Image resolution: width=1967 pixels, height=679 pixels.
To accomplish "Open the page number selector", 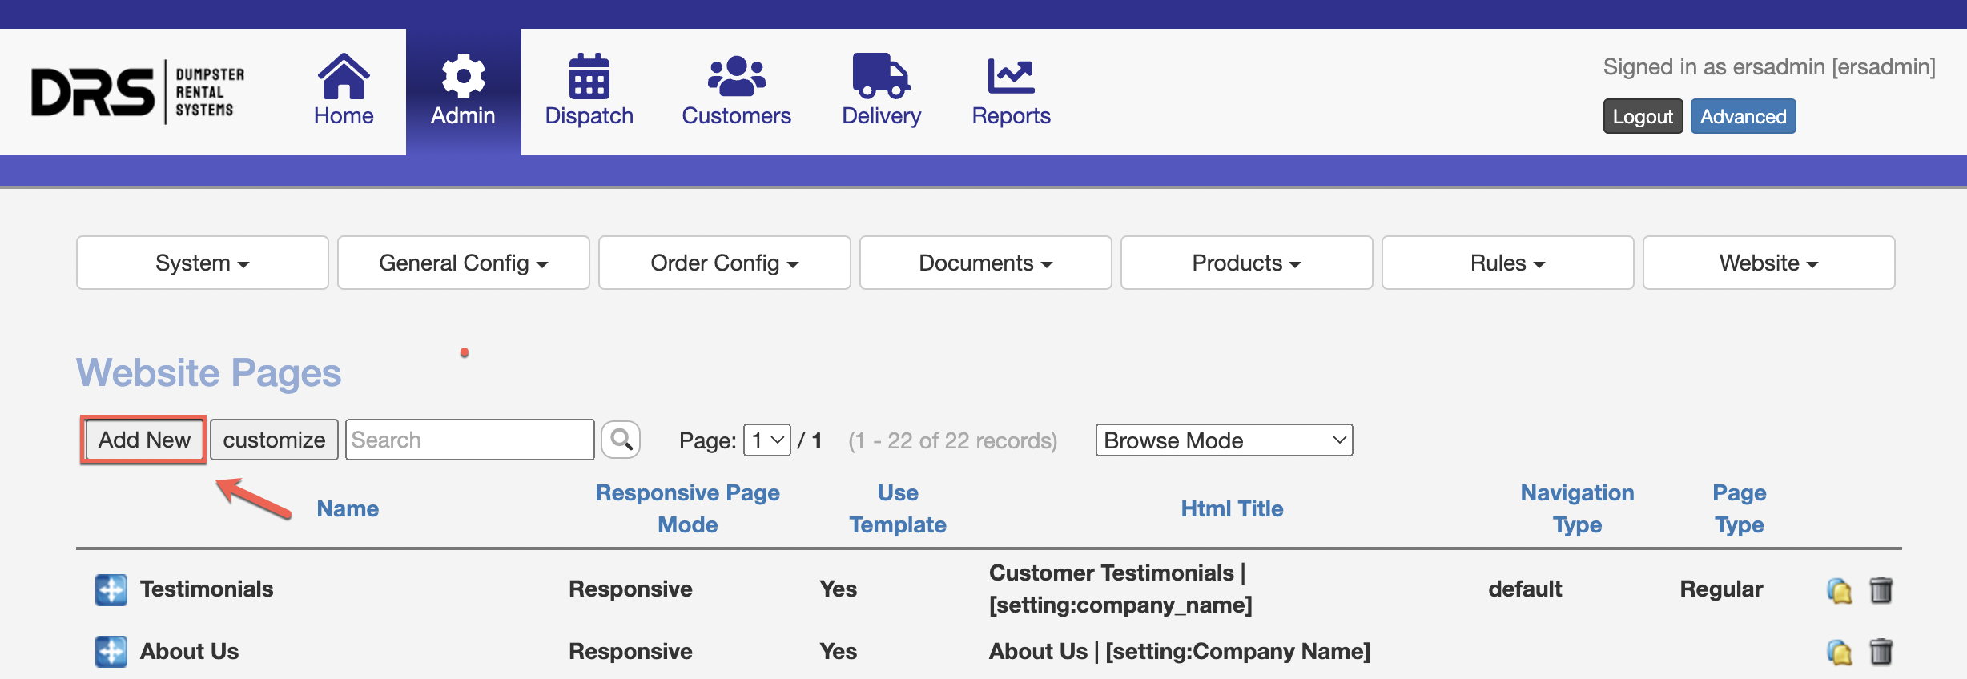I will click(766, 440).
